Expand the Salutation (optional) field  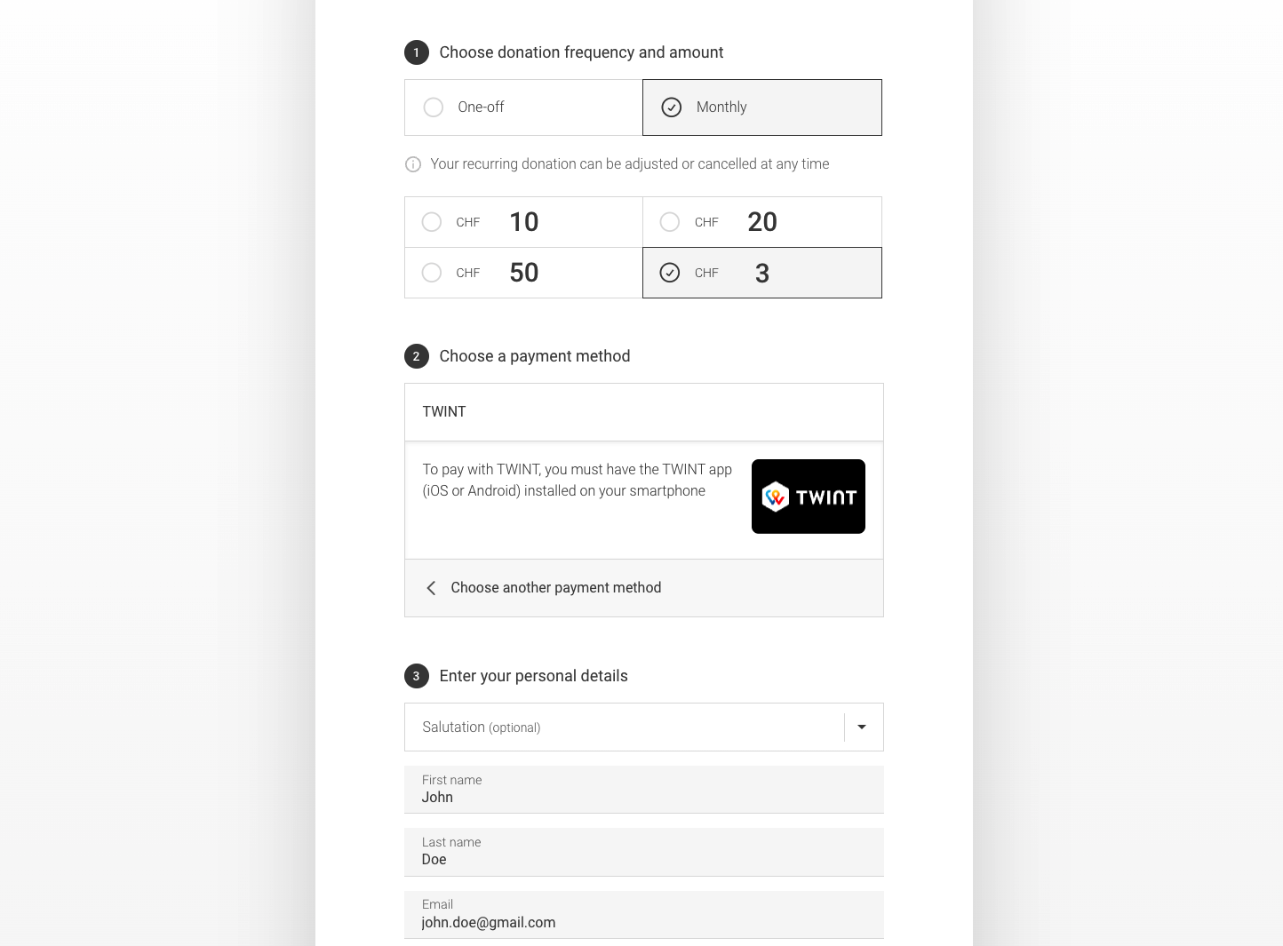[x=644, y=727]
